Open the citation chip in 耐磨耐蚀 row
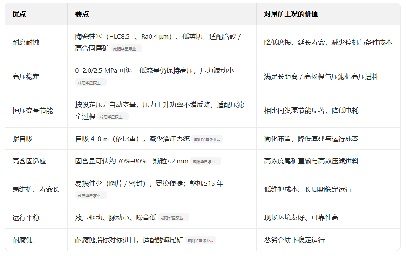This screenshot has height=256, width=406. coord(126,49)
